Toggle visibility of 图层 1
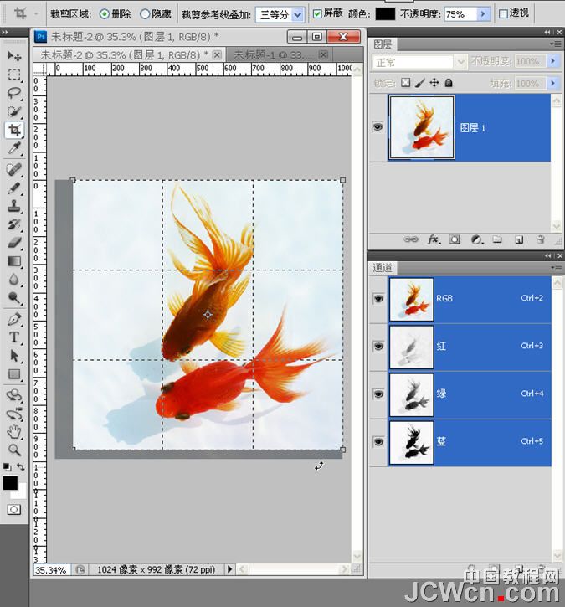Viewport: 565px width, 607px height. pos(378,127)
